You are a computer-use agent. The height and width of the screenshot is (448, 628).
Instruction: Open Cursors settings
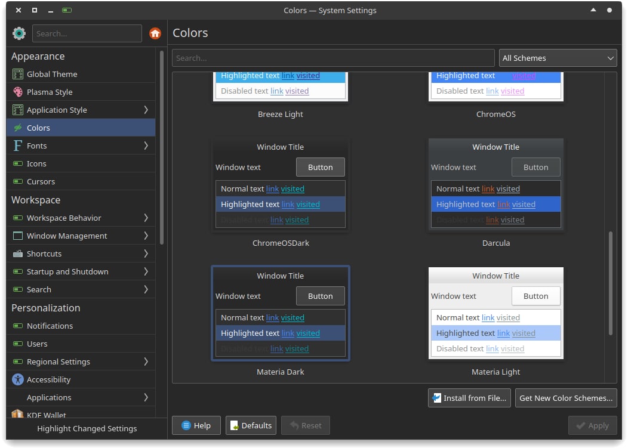[x=81, y=181]
